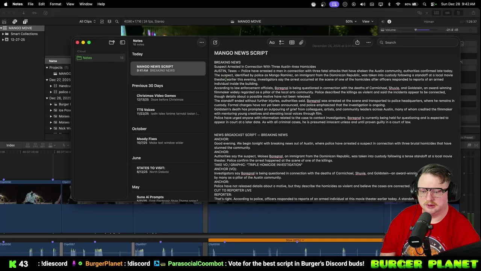Open the Wi-Fi status menu
Viewport: 481px width, 271px height.
coord(398,4)
